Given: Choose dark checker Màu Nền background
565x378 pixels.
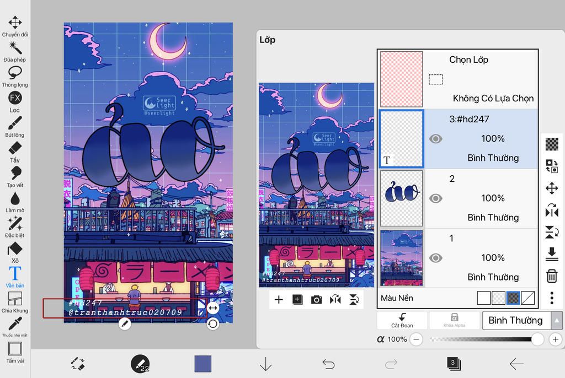Looking at the screenshot, I should pos(513,298).
